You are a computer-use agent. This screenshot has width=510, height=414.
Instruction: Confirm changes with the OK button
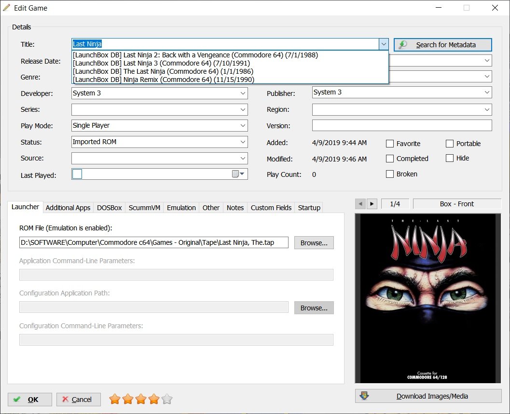point(30,400)
